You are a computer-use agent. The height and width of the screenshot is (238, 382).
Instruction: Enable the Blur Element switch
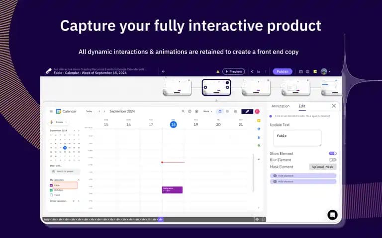coord(333,160)
